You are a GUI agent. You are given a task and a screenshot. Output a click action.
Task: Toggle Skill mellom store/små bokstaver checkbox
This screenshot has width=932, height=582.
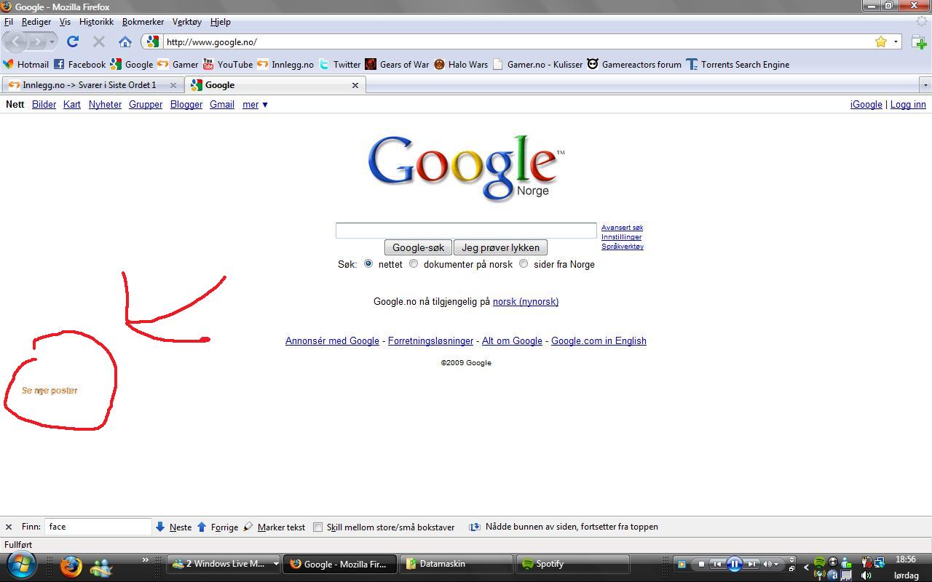point(318,527)
